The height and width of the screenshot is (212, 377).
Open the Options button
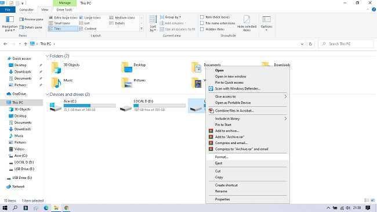pos(266,23)
